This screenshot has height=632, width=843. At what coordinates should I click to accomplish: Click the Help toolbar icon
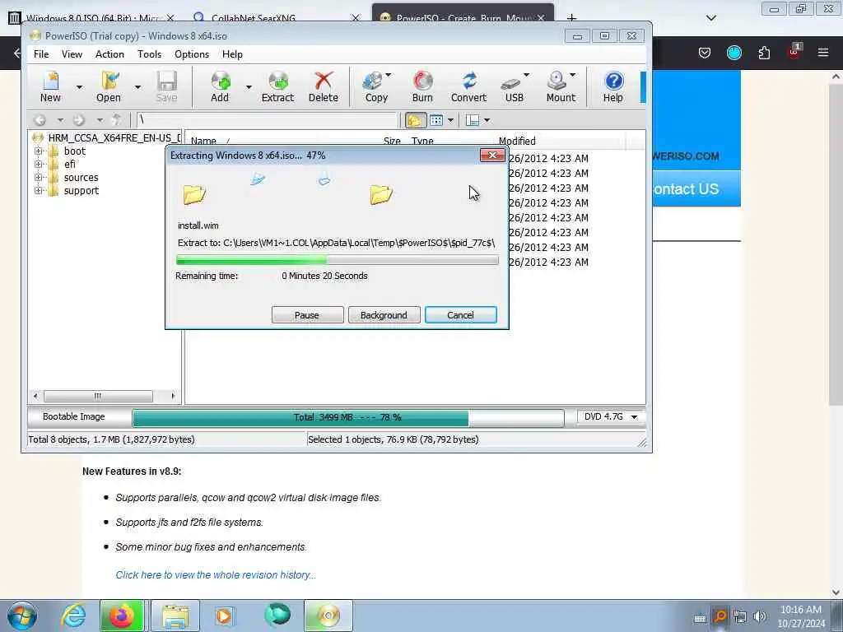coord(612,86)
